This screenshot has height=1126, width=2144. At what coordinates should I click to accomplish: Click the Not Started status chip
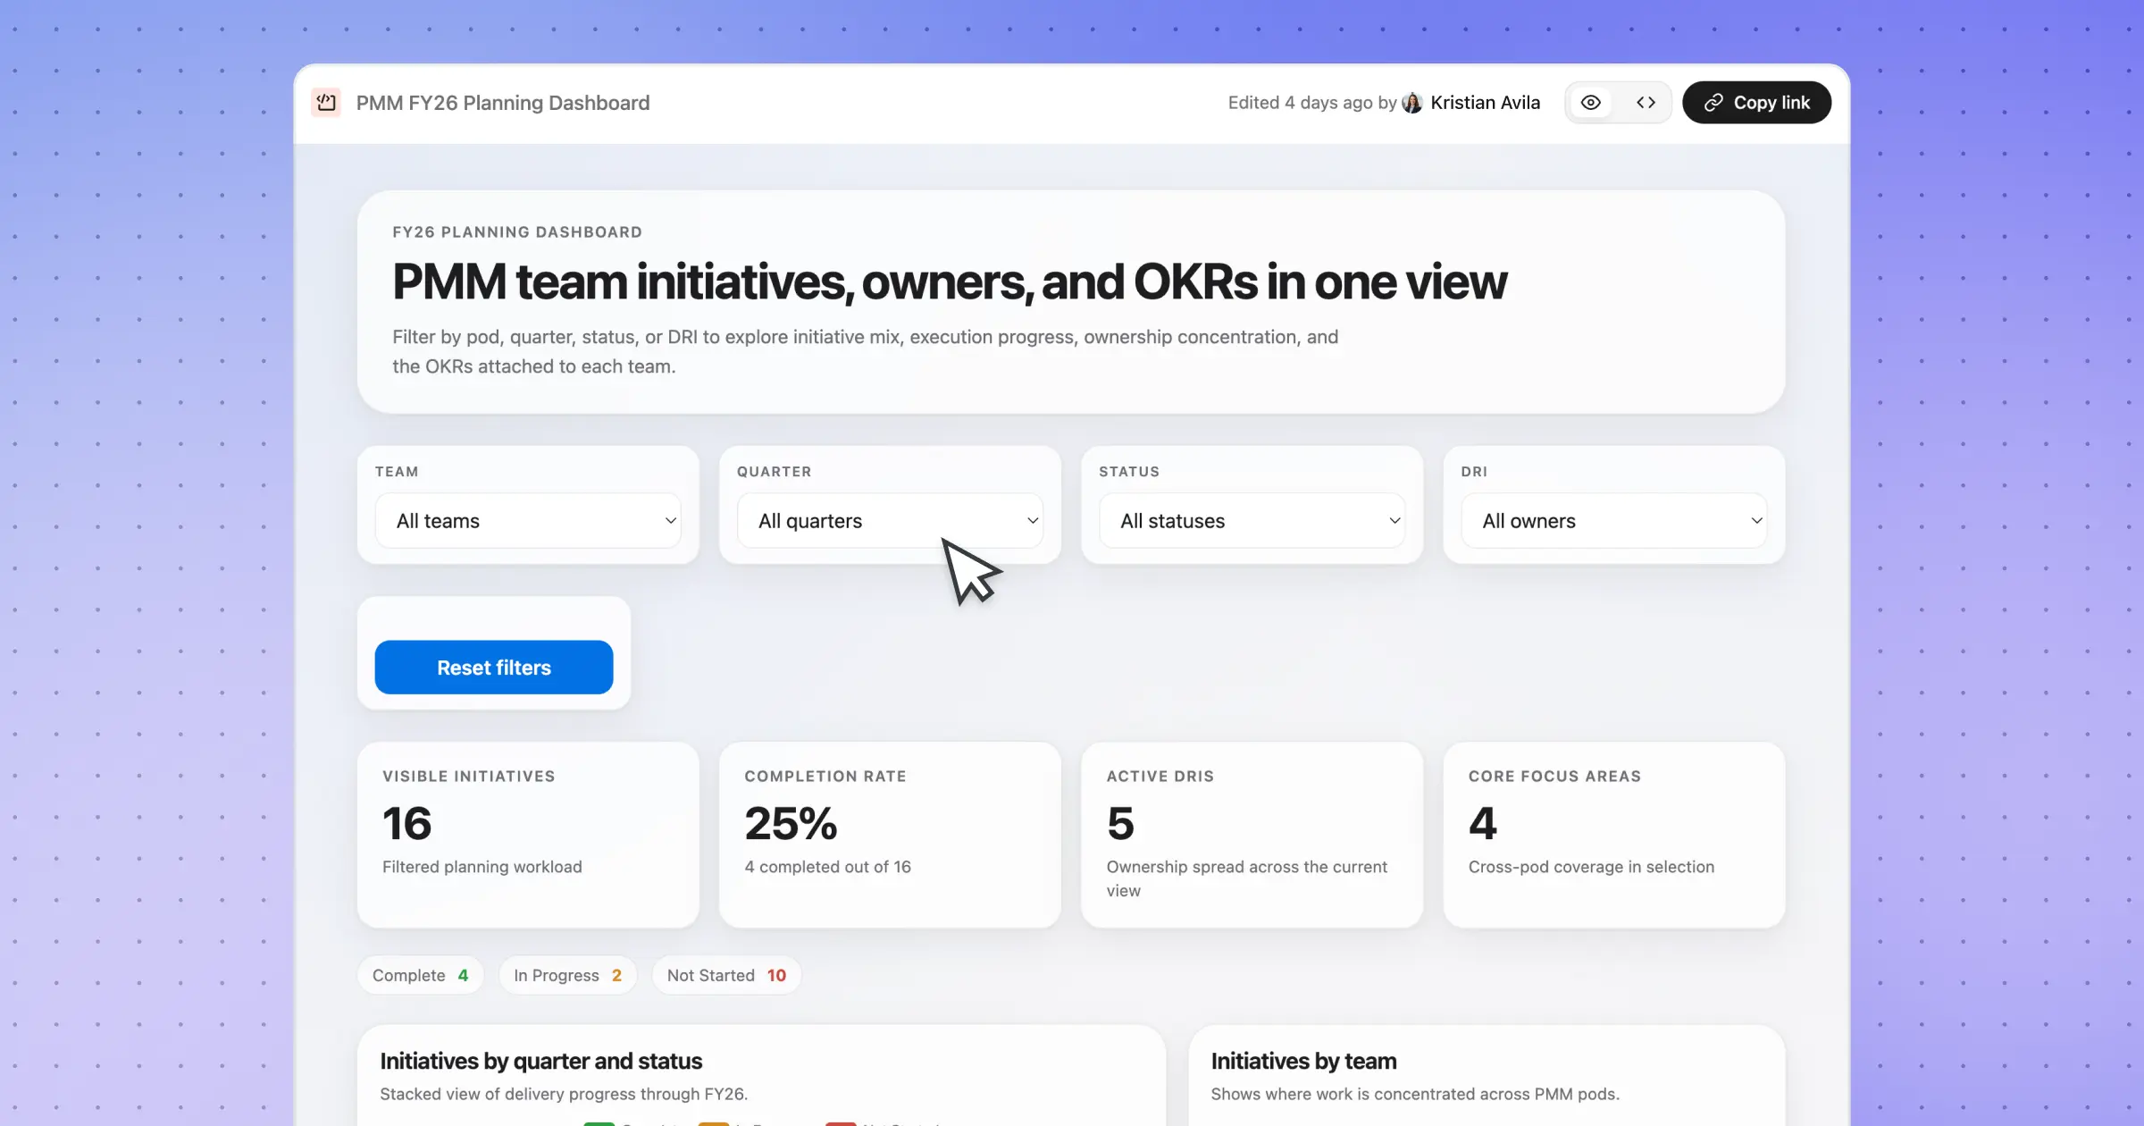click(726, 975)
